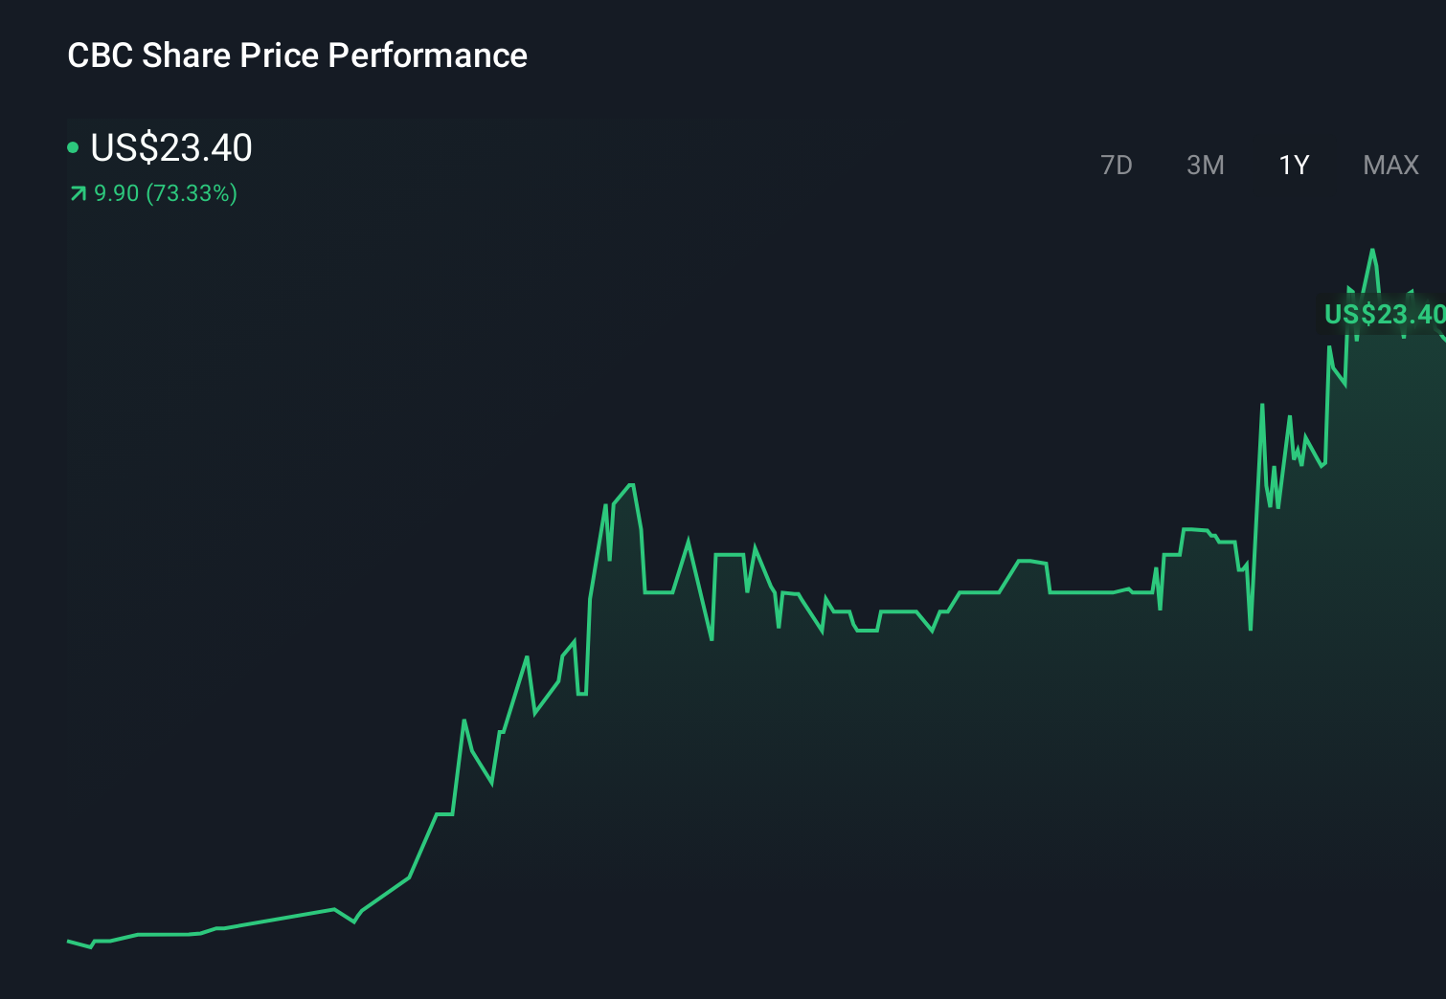Image resolution: width=1446 pixels, height=999 pixels.
Task: Click the 9.90 (73.33%) change figure
Action: (x=165, y=193)
